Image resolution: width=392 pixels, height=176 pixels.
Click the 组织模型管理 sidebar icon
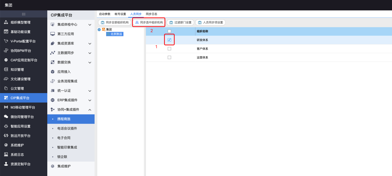click(6, 22)
